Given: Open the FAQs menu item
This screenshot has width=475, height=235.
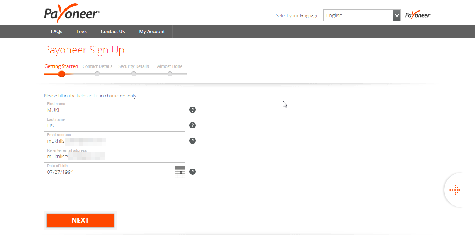Looking at the screenshot, I should tap(56, 31).
